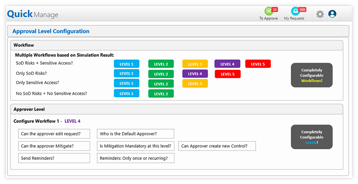Click 'Who is the Default Approver?' field

(136, 134)
